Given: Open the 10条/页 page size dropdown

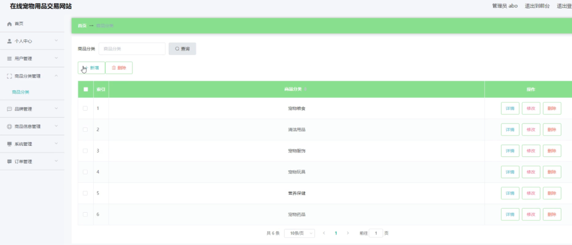Looking at the screenshot, I should 299,233.
